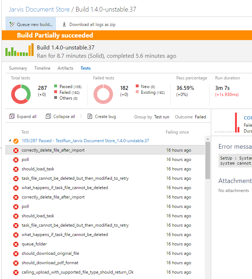Select the should_download_original_file test row
This screenshot has width=252, height=279.
tap(105, 254)
